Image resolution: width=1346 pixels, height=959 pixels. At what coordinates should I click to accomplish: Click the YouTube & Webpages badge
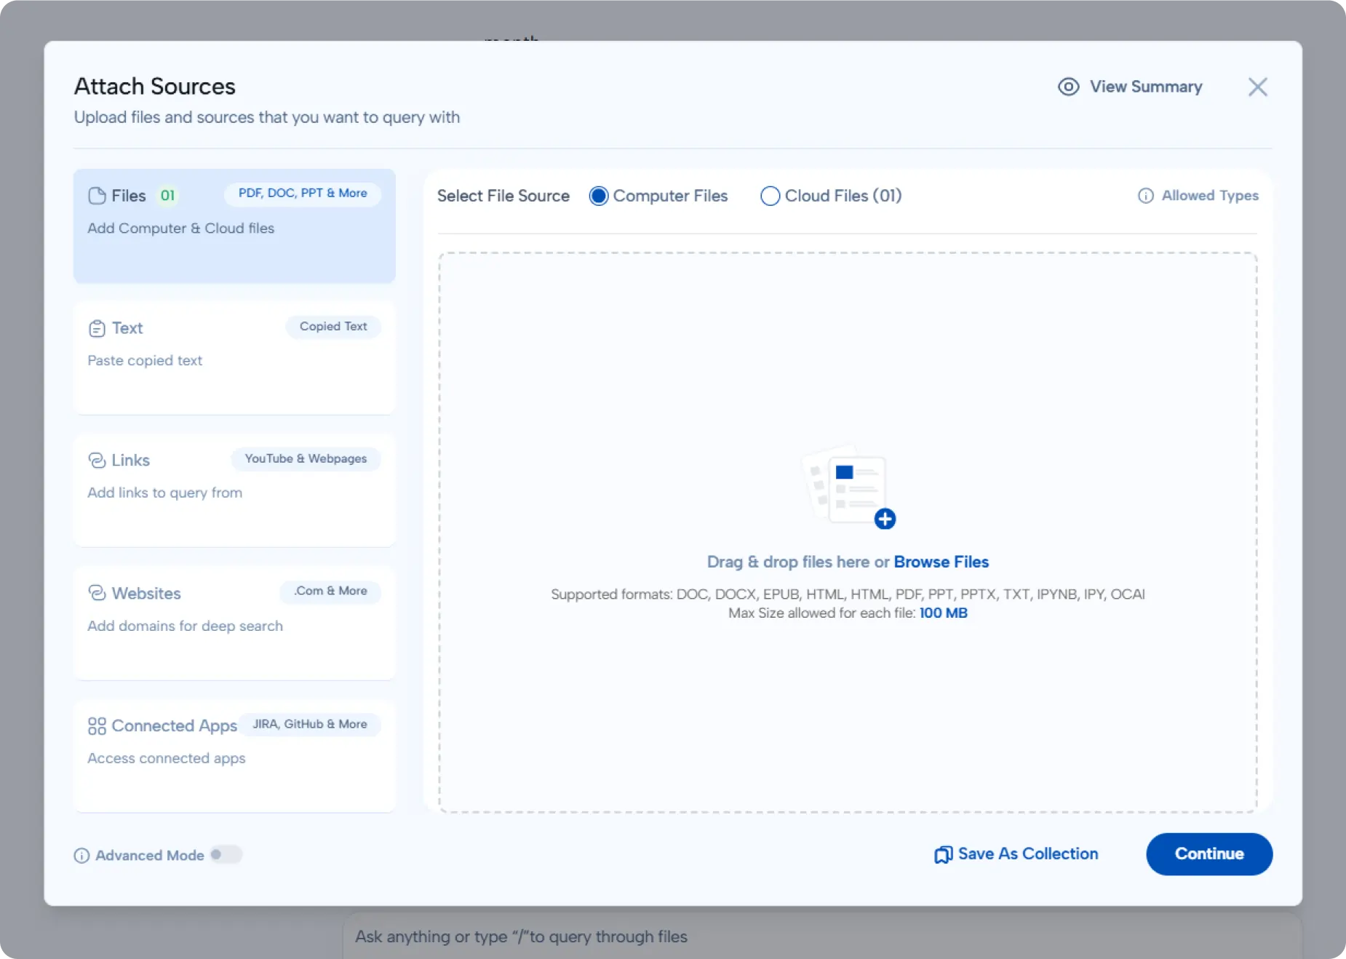[x=306, y=459]
